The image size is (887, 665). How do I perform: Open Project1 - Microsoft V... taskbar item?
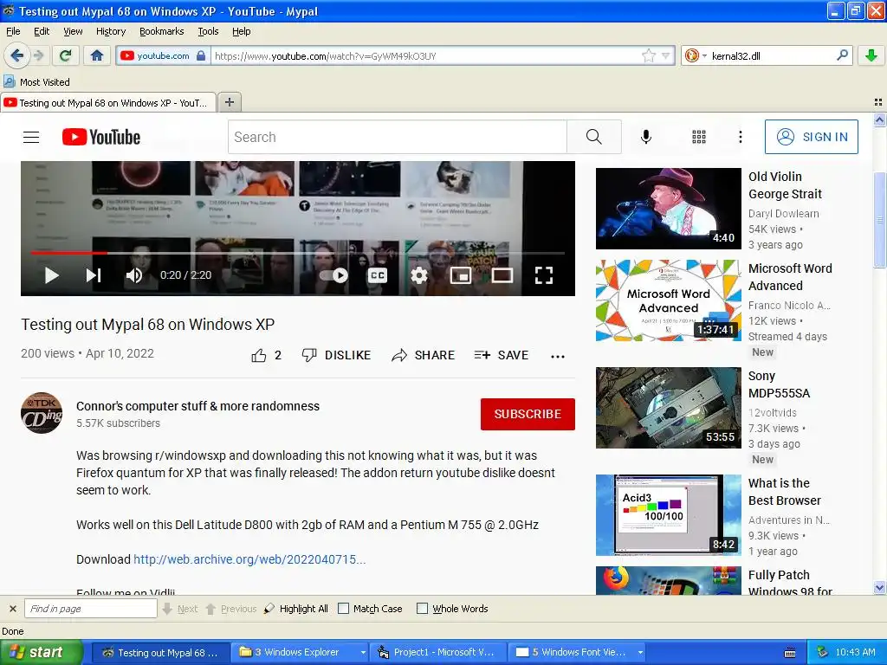[x=438, y=653]
